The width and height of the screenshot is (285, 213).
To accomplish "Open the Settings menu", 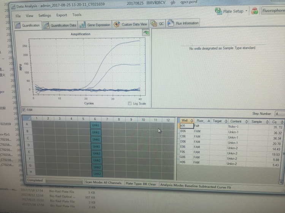I will point(44,16).
